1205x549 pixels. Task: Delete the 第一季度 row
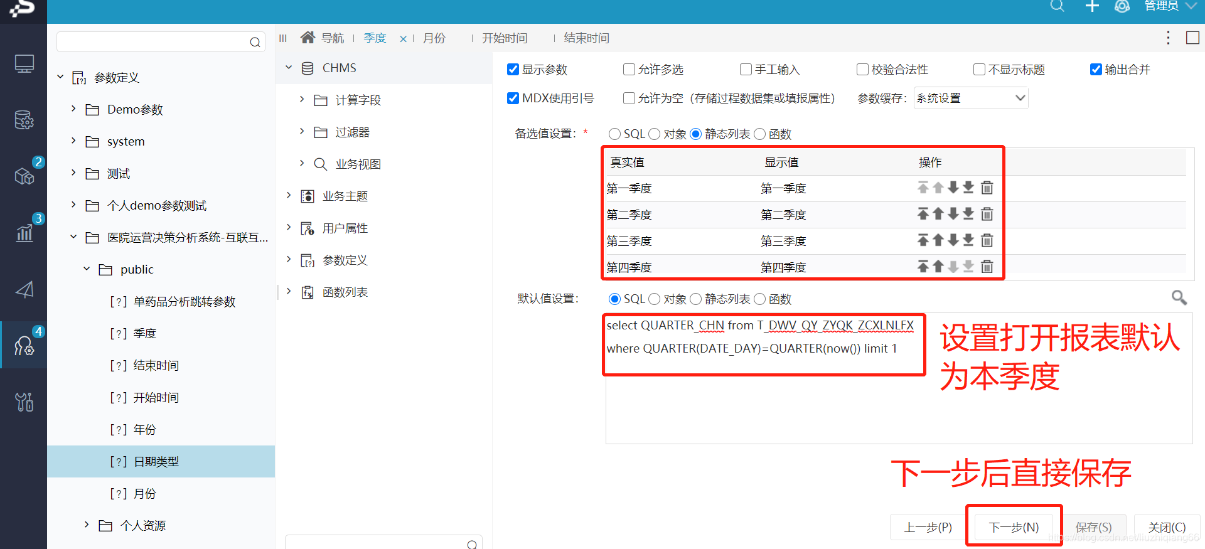(x=987, y=188)
